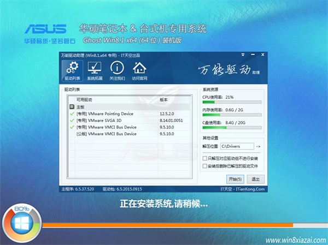Click the 访问官网 home icon
The height and width of the screenshot is (245, 328).
[139, 71]
